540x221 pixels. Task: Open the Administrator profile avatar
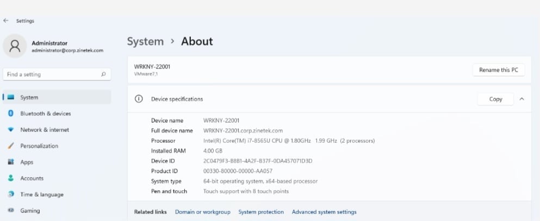tap(15, 46)
